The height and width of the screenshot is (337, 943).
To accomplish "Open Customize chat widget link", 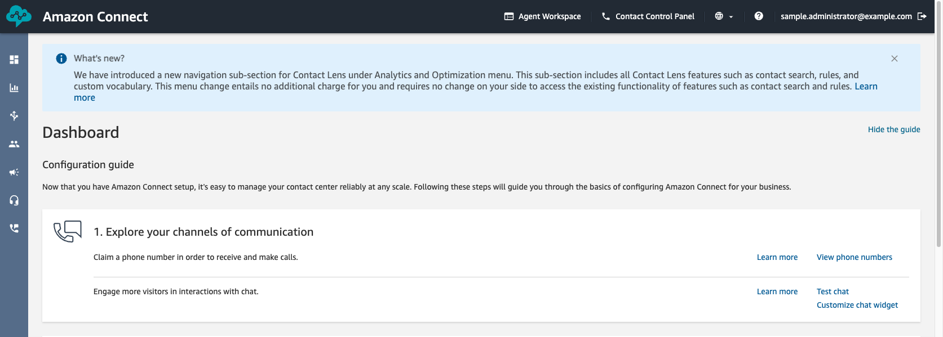I will pyautogui.click(x=857, y=305).
